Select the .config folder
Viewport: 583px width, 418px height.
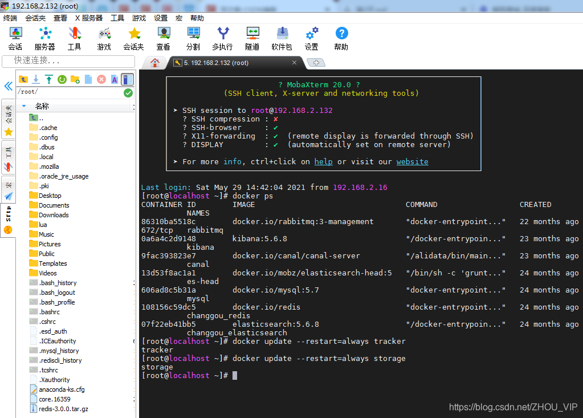click(43, 137)
